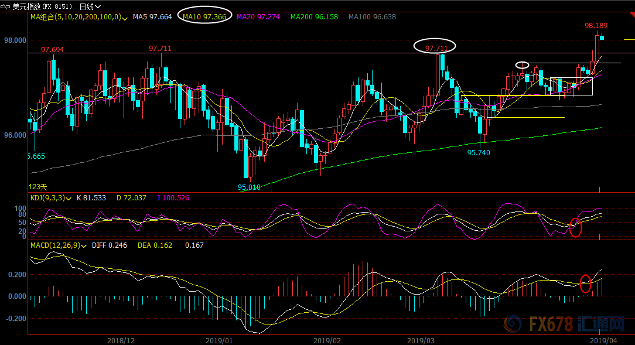
Task: Click the red circle on MACD crossover
Action: point(585,283)
